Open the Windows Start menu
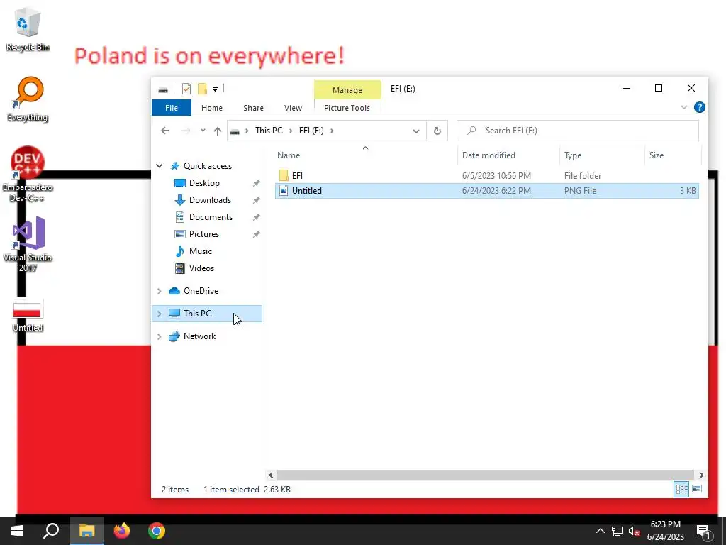This screenshot has height=545, width=726. [x=17, y=531]
